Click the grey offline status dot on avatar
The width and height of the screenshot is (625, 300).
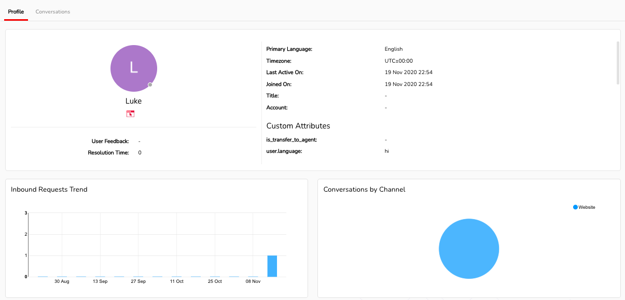[150, 84]
